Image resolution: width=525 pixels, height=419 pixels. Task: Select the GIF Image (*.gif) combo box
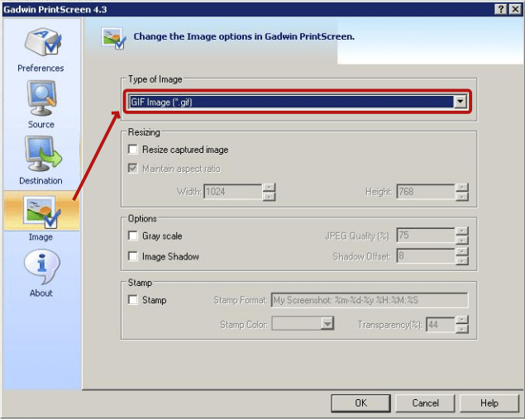[298, 102]
